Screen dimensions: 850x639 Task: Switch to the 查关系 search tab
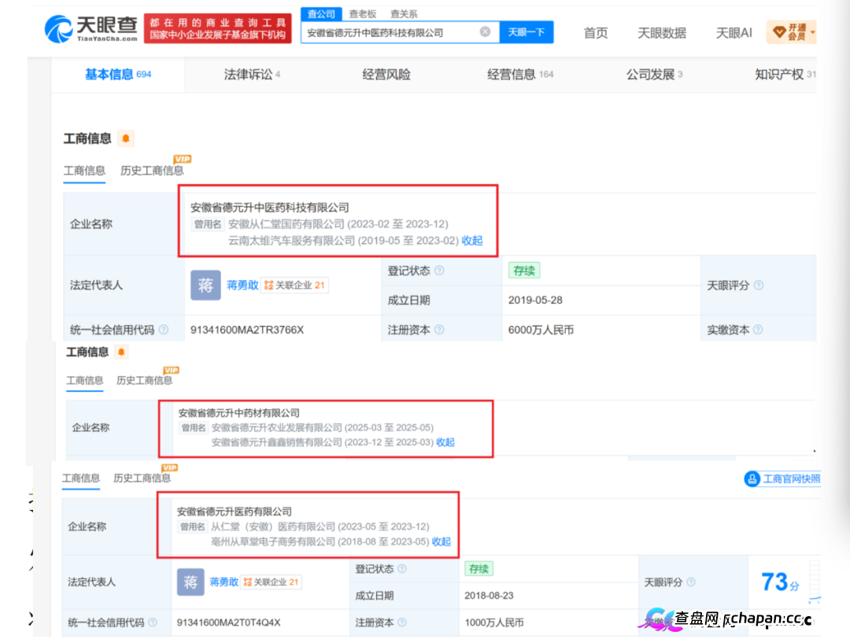404,14
